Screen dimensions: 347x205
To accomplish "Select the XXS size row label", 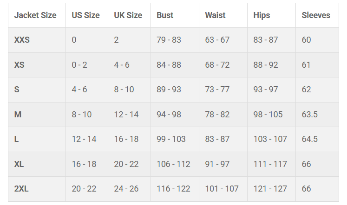I will coord(22,40).
